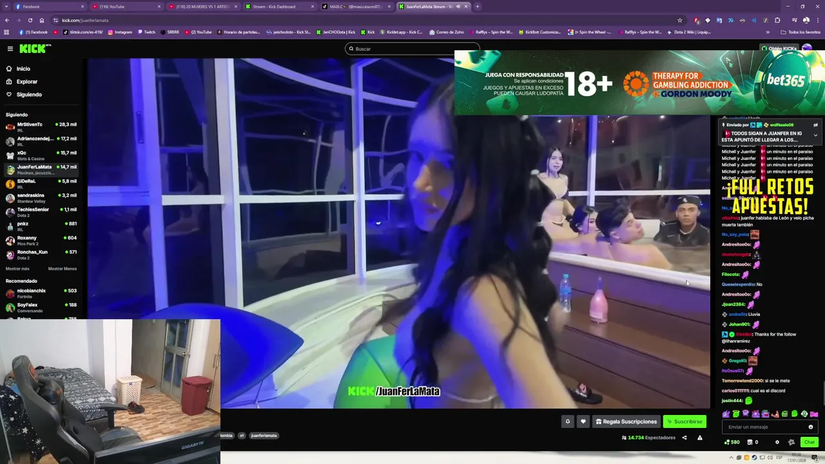Screen dimensions: 825x464
Task: Open the bet365 banner ad
Action: tap(639, 82)
